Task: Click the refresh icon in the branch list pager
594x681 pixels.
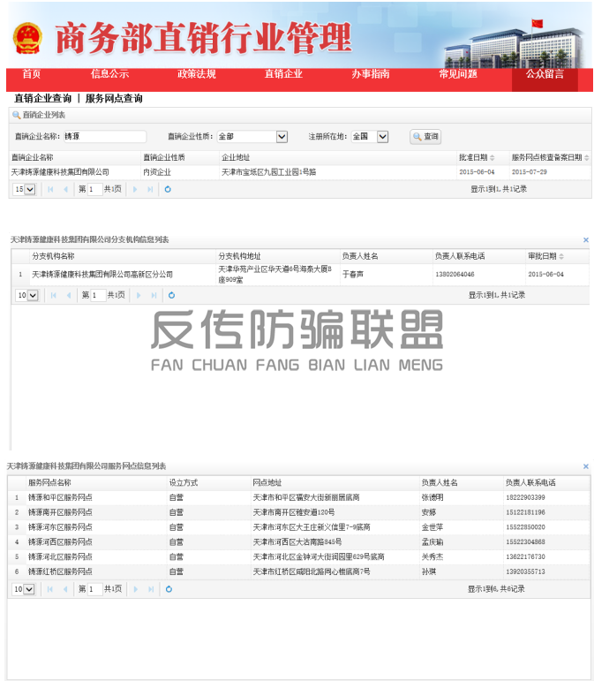Action: [171, 295]
